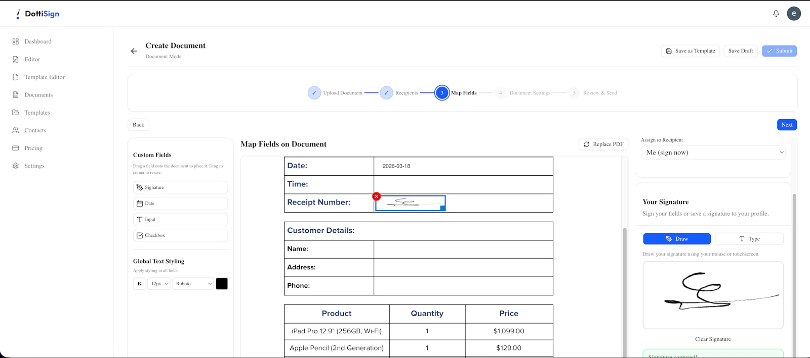
Task: Click the DottiSign logo
Action: (x=37, y=14)
